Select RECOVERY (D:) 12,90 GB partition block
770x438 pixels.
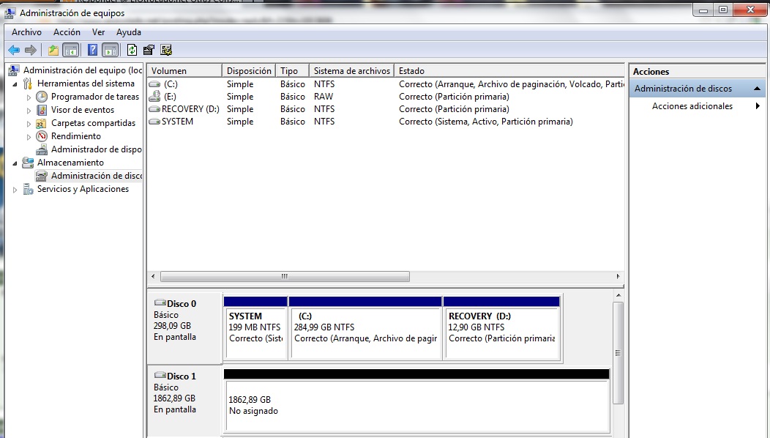(x=501, y=328)
